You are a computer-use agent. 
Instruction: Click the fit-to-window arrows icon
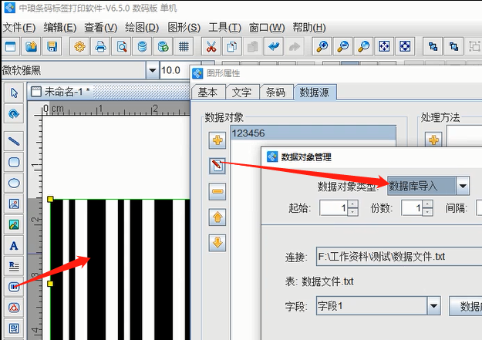pyautogui.click(x=384, y=47)
